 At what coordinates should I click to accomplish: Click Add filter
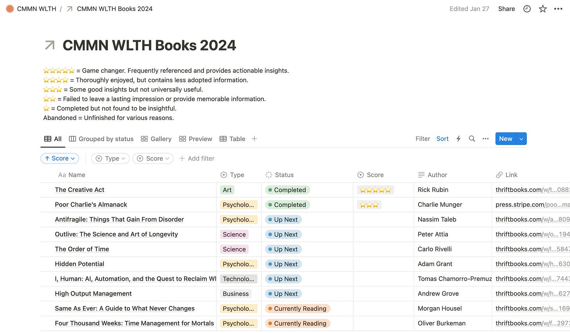[197, 158]
